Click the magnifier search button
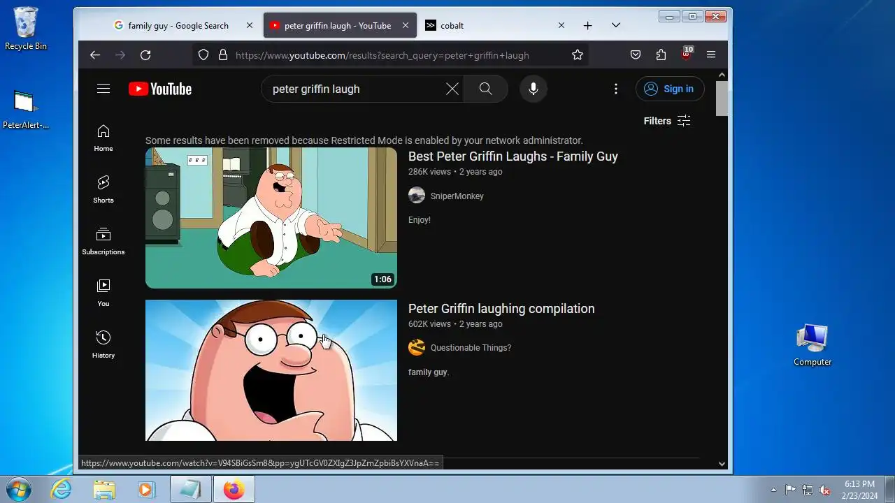This screenshot has width=895, height=503. click(x=486, y=89)
